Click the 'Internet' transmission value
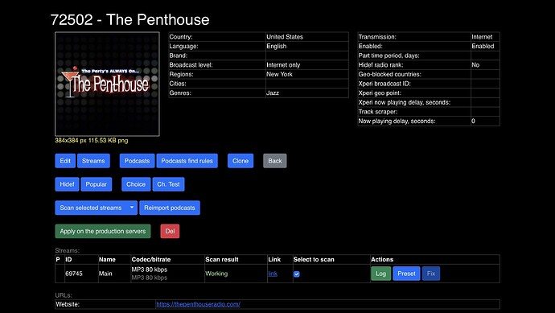This screenshot has width=555, height=313. click(482, 37)
